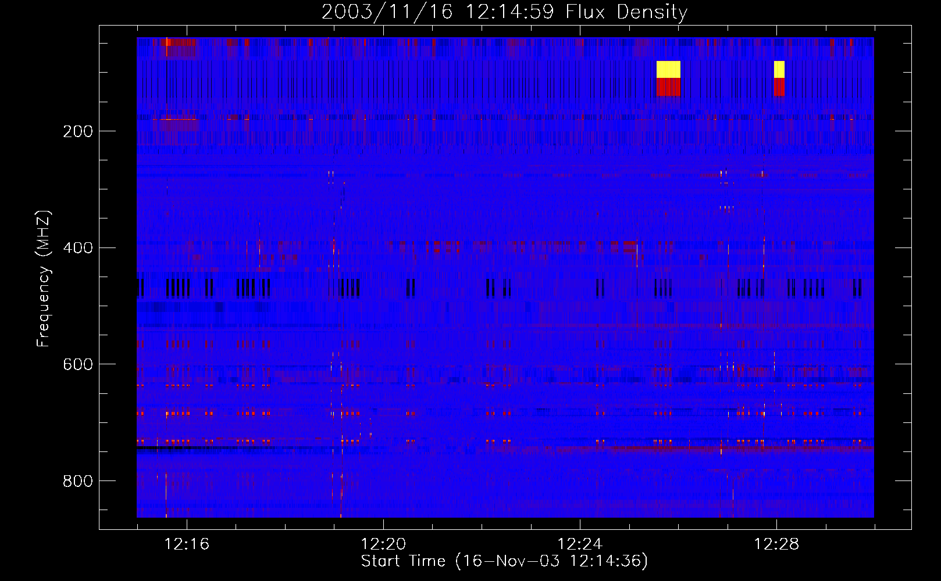This screenshot has height=581, width=941.
Task: Click the 400 frequency tick label
Action: point(78,248)
